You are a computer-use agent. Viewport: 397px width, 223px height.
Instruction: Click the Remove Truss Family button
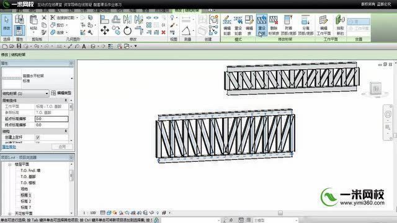[274, 25]
